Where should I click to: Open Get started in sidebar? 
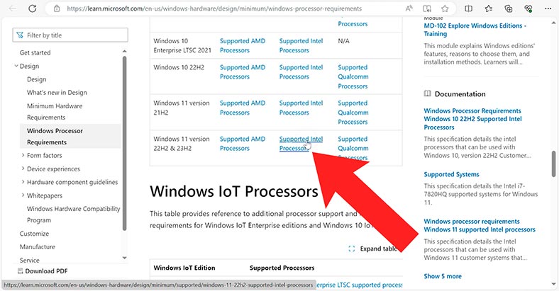tap(35, 52)
